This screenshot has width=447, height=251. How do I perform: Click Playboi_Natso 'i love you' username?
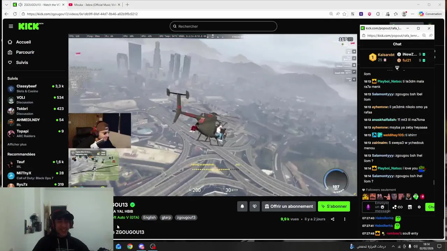click(x=389, y=168)
